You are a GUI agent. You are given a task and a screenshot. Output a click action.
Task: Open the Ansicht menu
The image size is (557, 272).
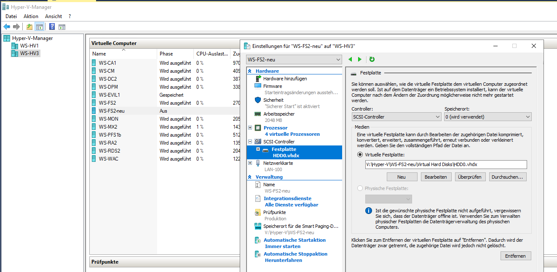(54, 16)
